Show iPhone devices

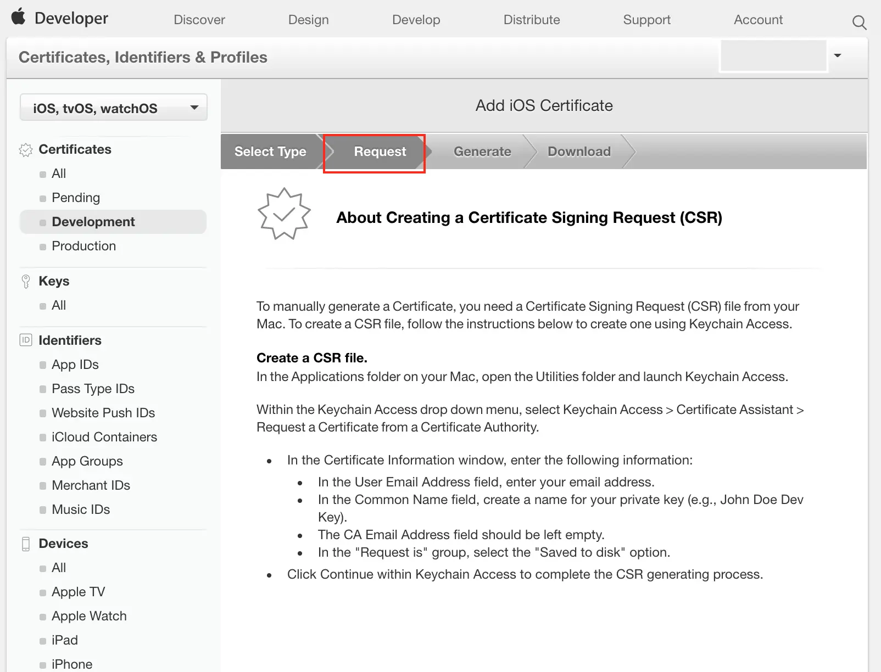point(72,664)
